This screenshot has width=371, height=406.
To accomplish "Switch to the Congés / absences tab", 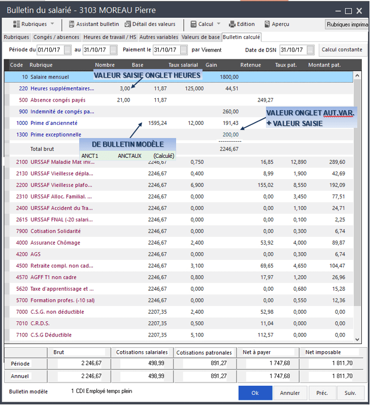I will 56,37.
